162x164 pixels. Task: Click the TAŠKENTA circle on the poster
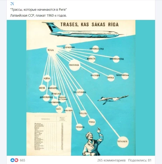[123, 142]
